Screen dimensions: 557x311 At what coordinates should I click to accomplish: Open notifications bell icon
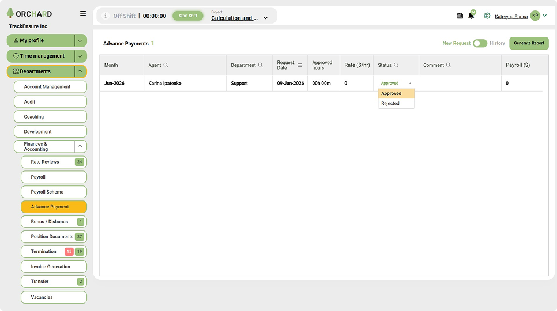tap(471, 16)
